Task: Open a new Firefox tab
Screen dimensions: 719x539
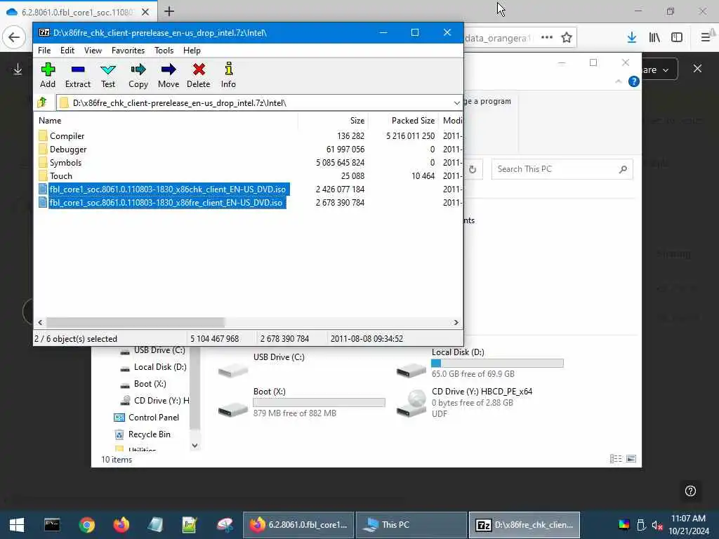Action: [169, 11]
